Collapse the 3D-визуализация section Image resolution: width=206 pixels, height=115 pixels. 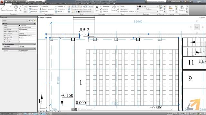pos(35,44)
